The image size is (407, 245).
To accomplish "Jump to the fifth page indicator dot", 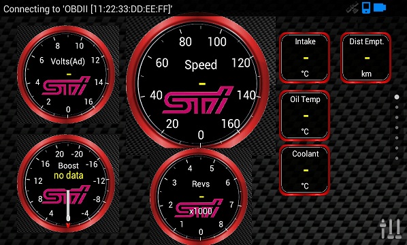I will [397, 137].
